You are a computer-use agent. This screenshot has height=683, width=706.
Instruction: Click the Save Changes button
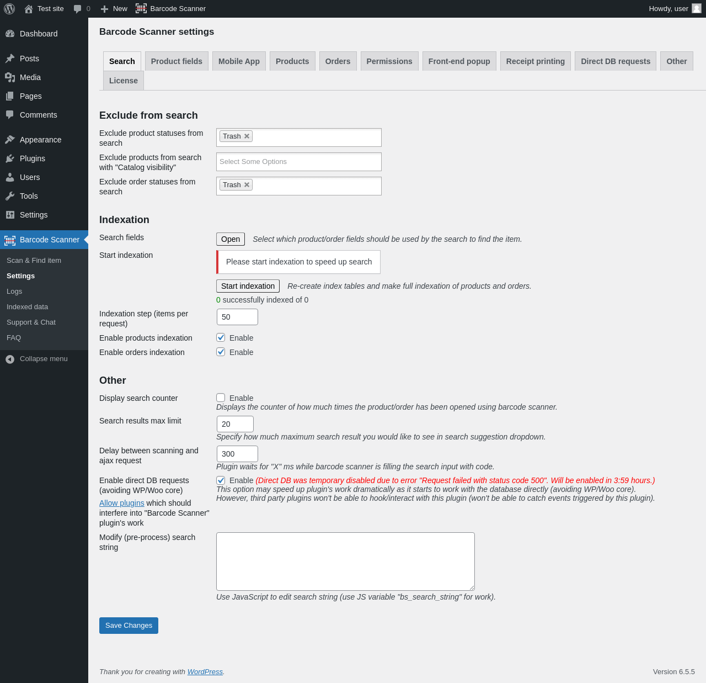point(129,626)
